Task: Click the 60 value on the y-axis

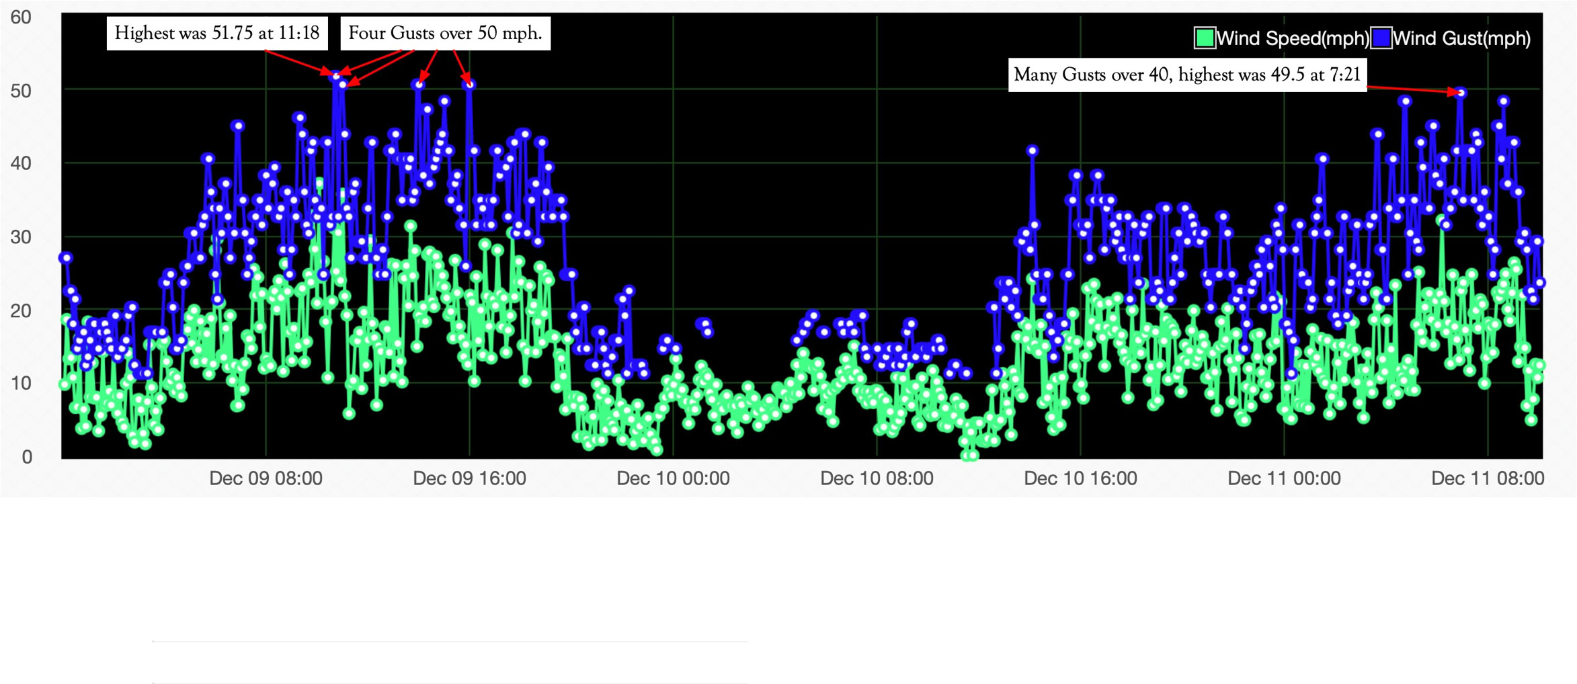Action: [x=21, y=17]
